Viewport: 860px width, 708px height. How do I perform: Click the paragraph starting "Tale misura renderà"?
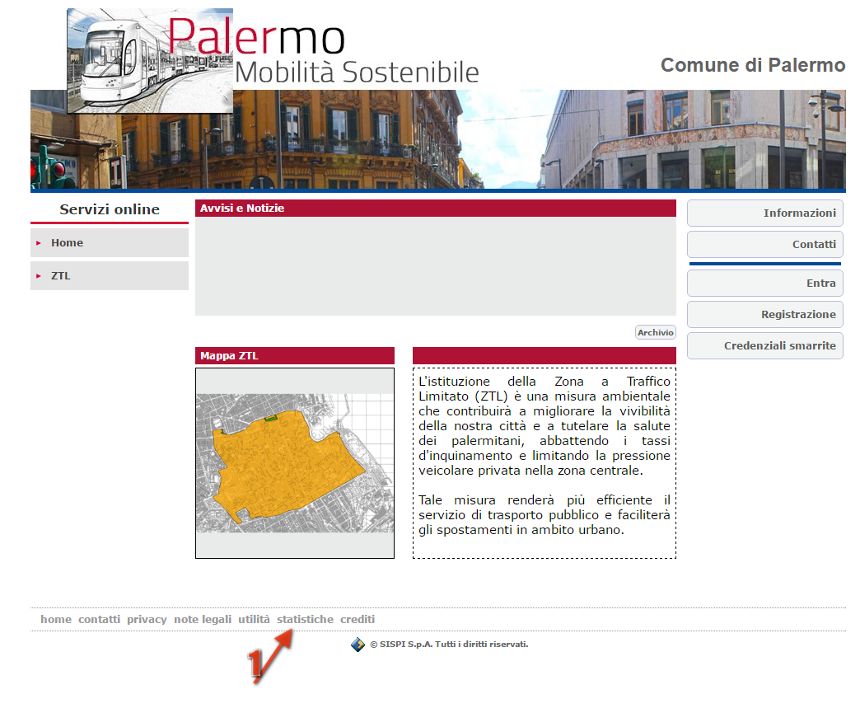point(544,515)
